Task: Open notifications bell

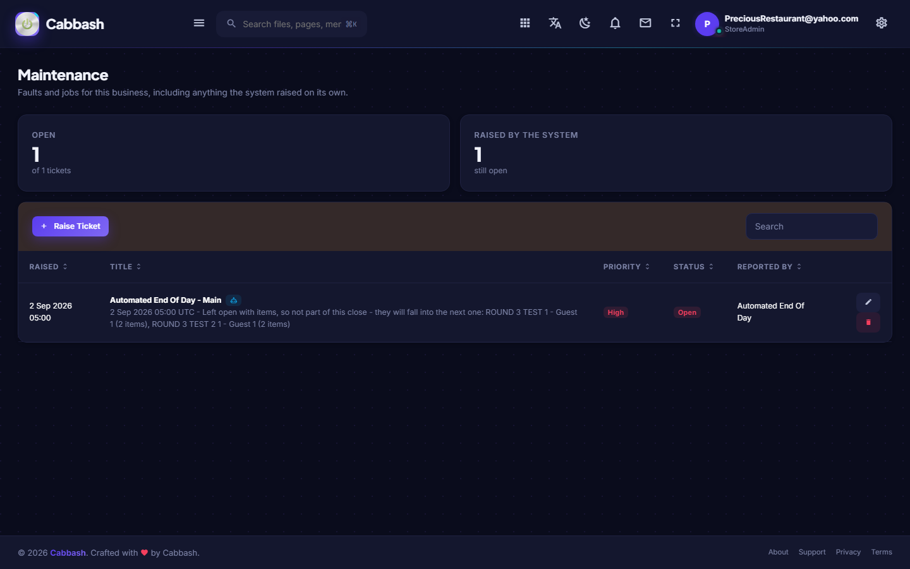Action: pyautogui.click(x=615, y=23)
